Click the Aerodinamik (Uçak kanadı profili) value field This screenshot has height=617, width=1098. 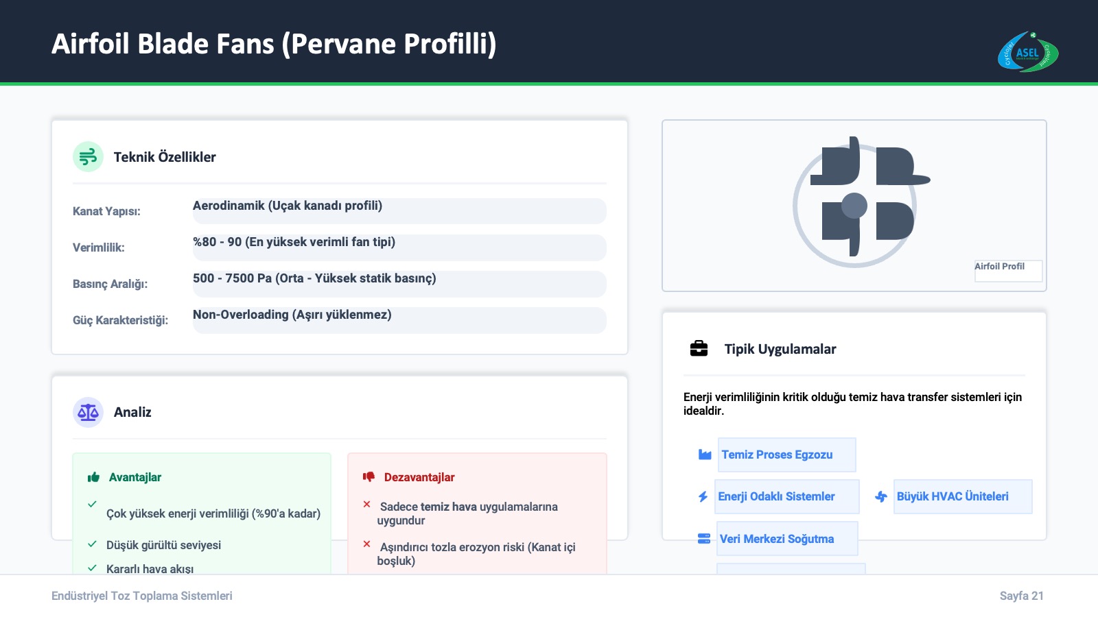(399, 211)
